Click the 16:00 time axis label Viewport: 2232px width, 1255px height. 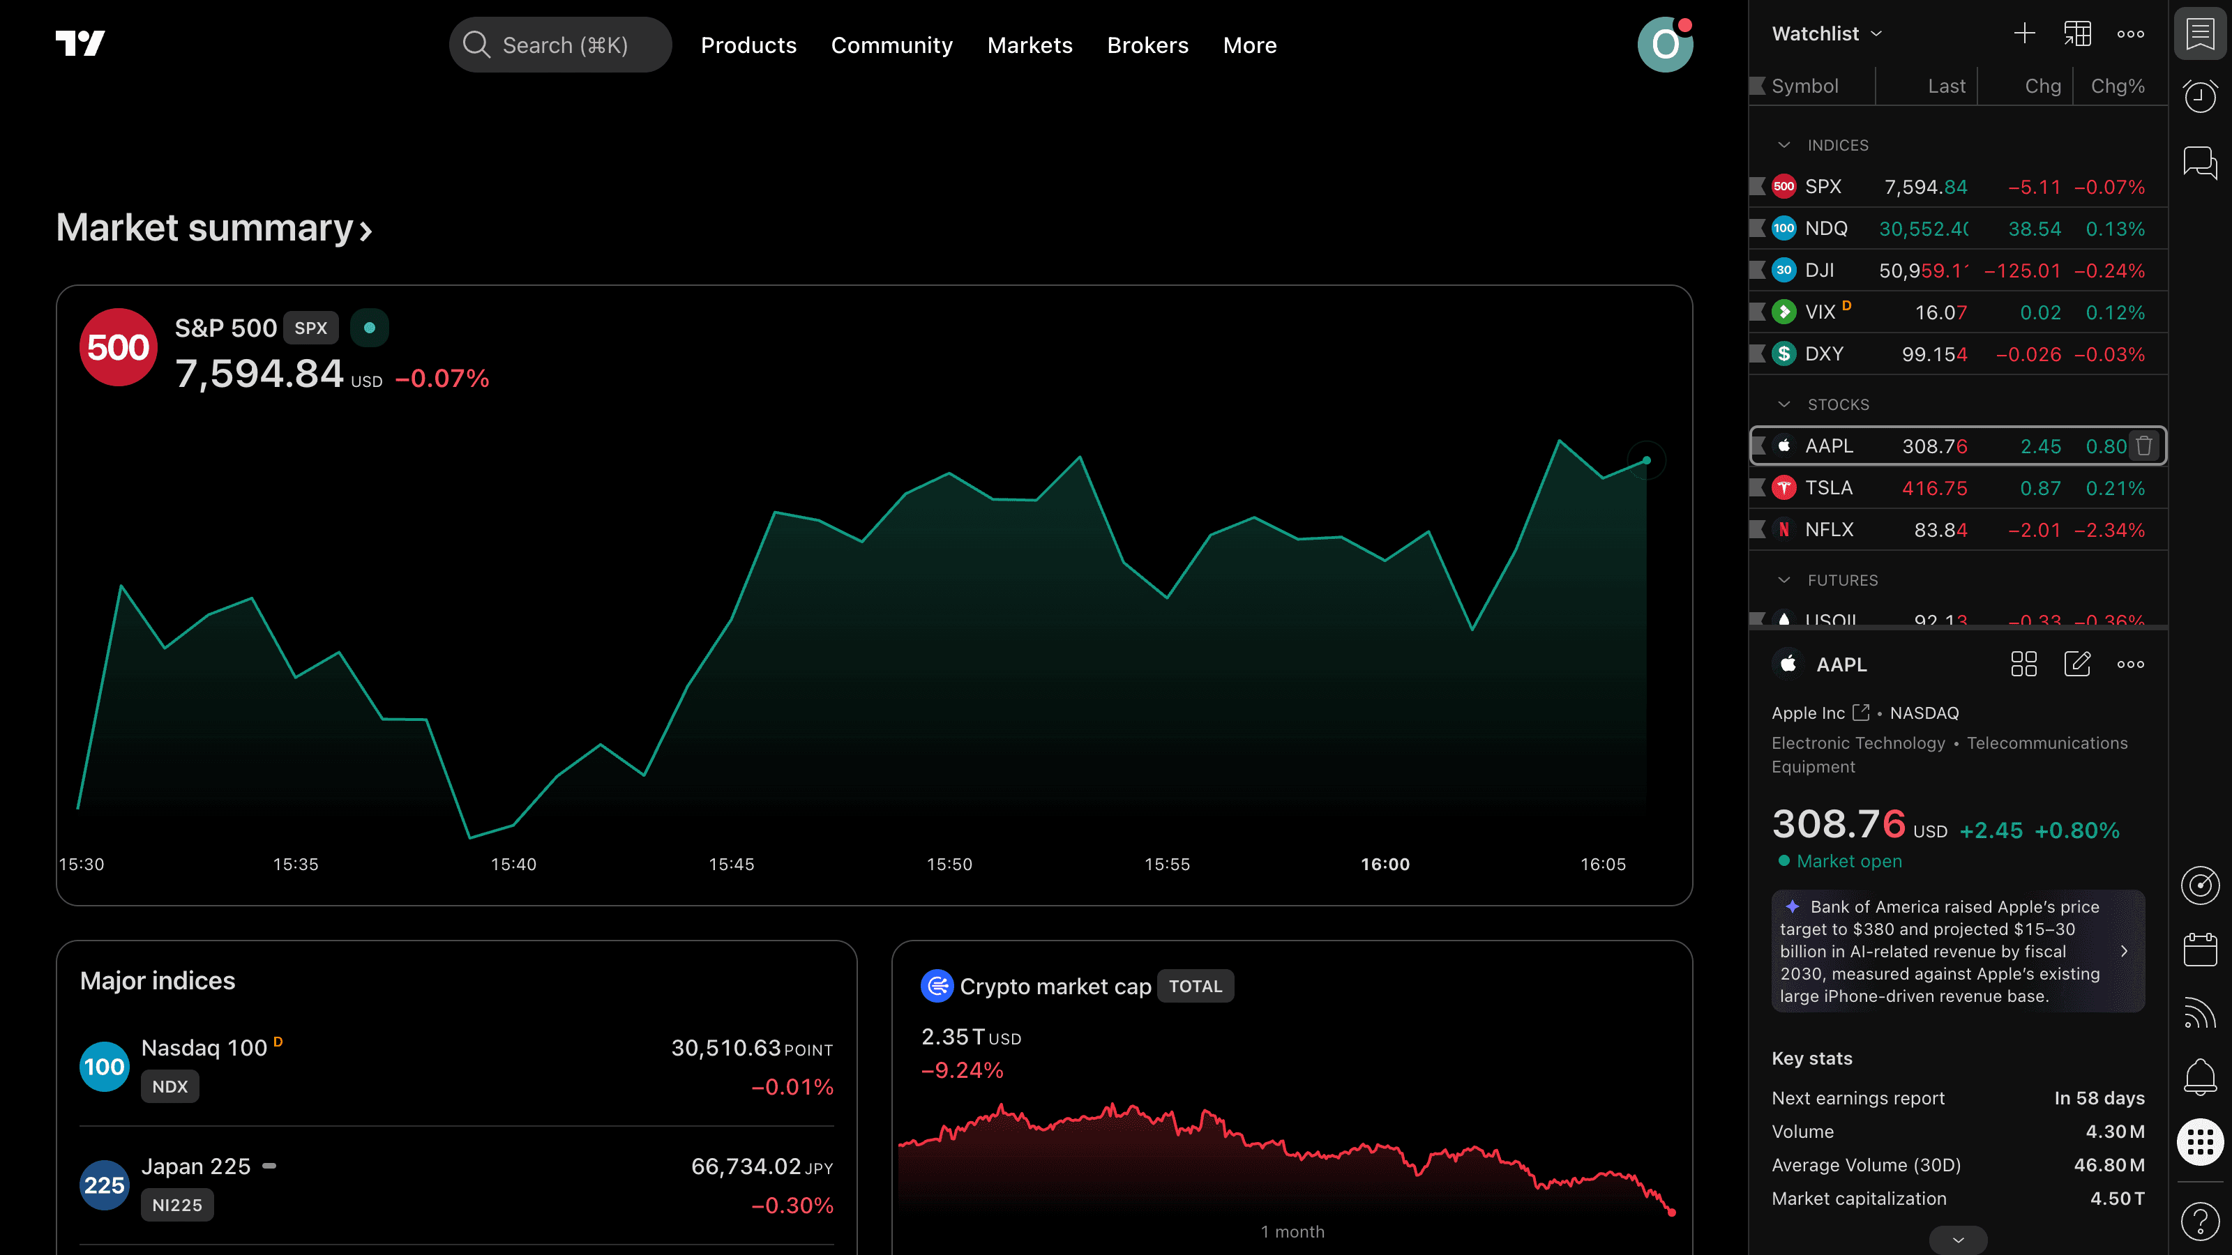coord(1385,865)
